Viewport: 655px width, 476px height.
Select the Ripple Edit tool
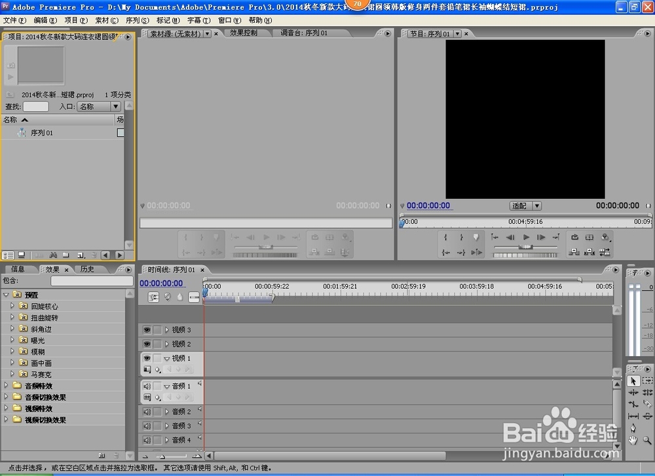point(633,392)
